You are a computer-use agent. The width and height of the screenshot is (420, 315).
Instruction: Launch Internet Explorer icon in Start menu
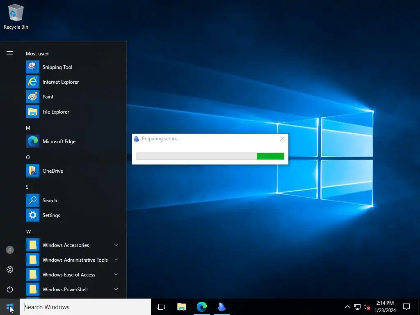coord(33,82)
